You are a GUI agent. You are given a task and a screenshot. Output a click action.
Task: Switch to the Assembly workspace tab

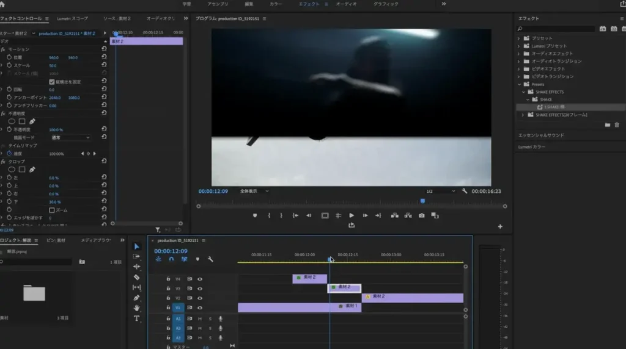click(x=218, y=4)
